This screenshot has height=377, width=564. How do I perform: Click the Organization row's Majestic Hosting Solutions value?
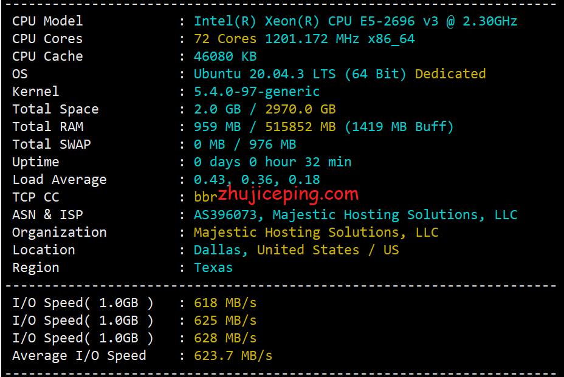tap(315, 233)
